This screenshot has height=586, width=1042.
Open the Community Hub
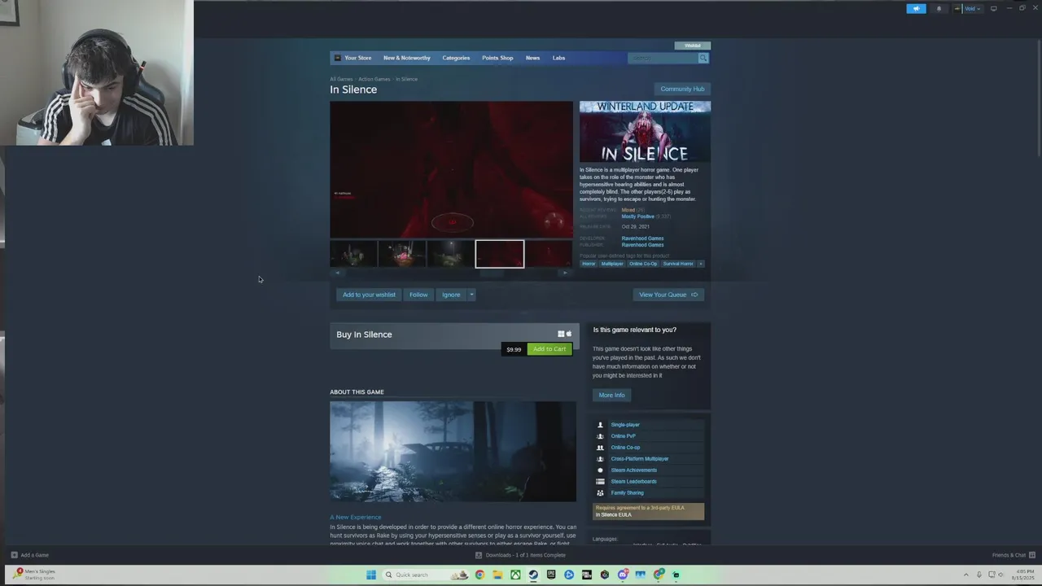682,89
